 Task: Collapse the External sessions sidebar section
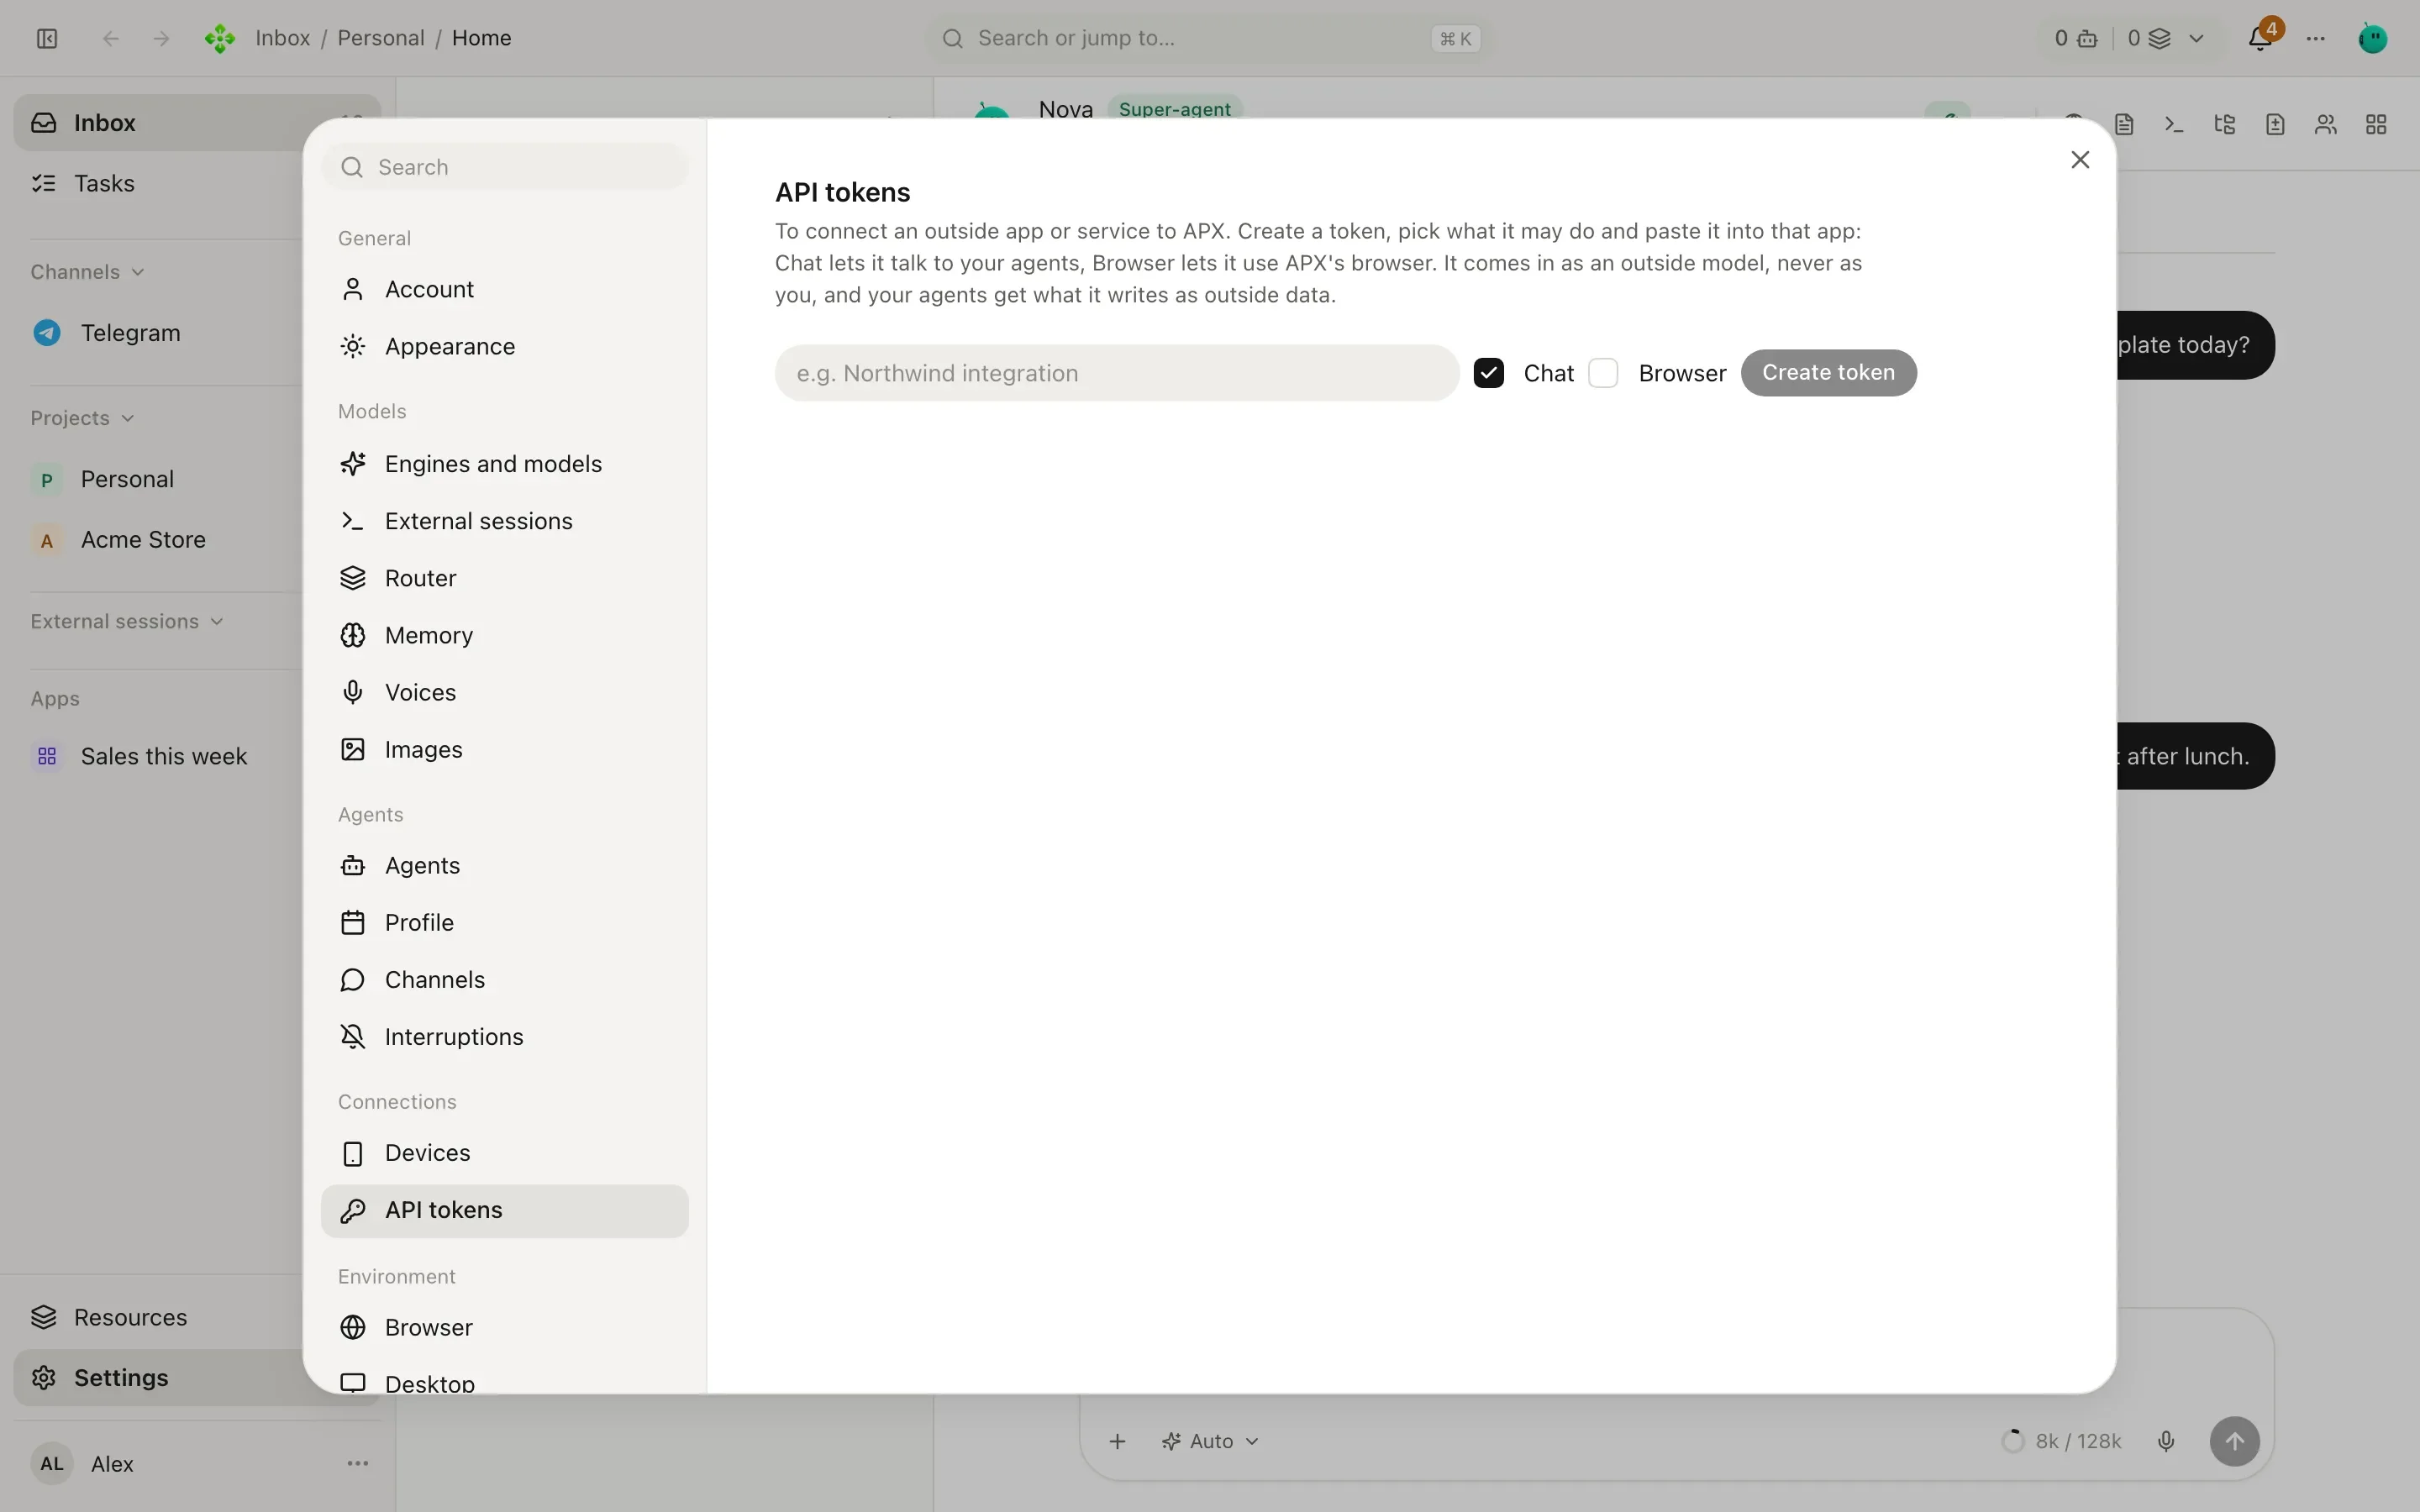[127, 621]
